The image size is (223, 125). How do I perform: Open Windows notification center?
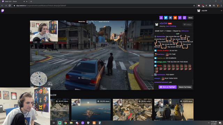[x=220, y=123]
